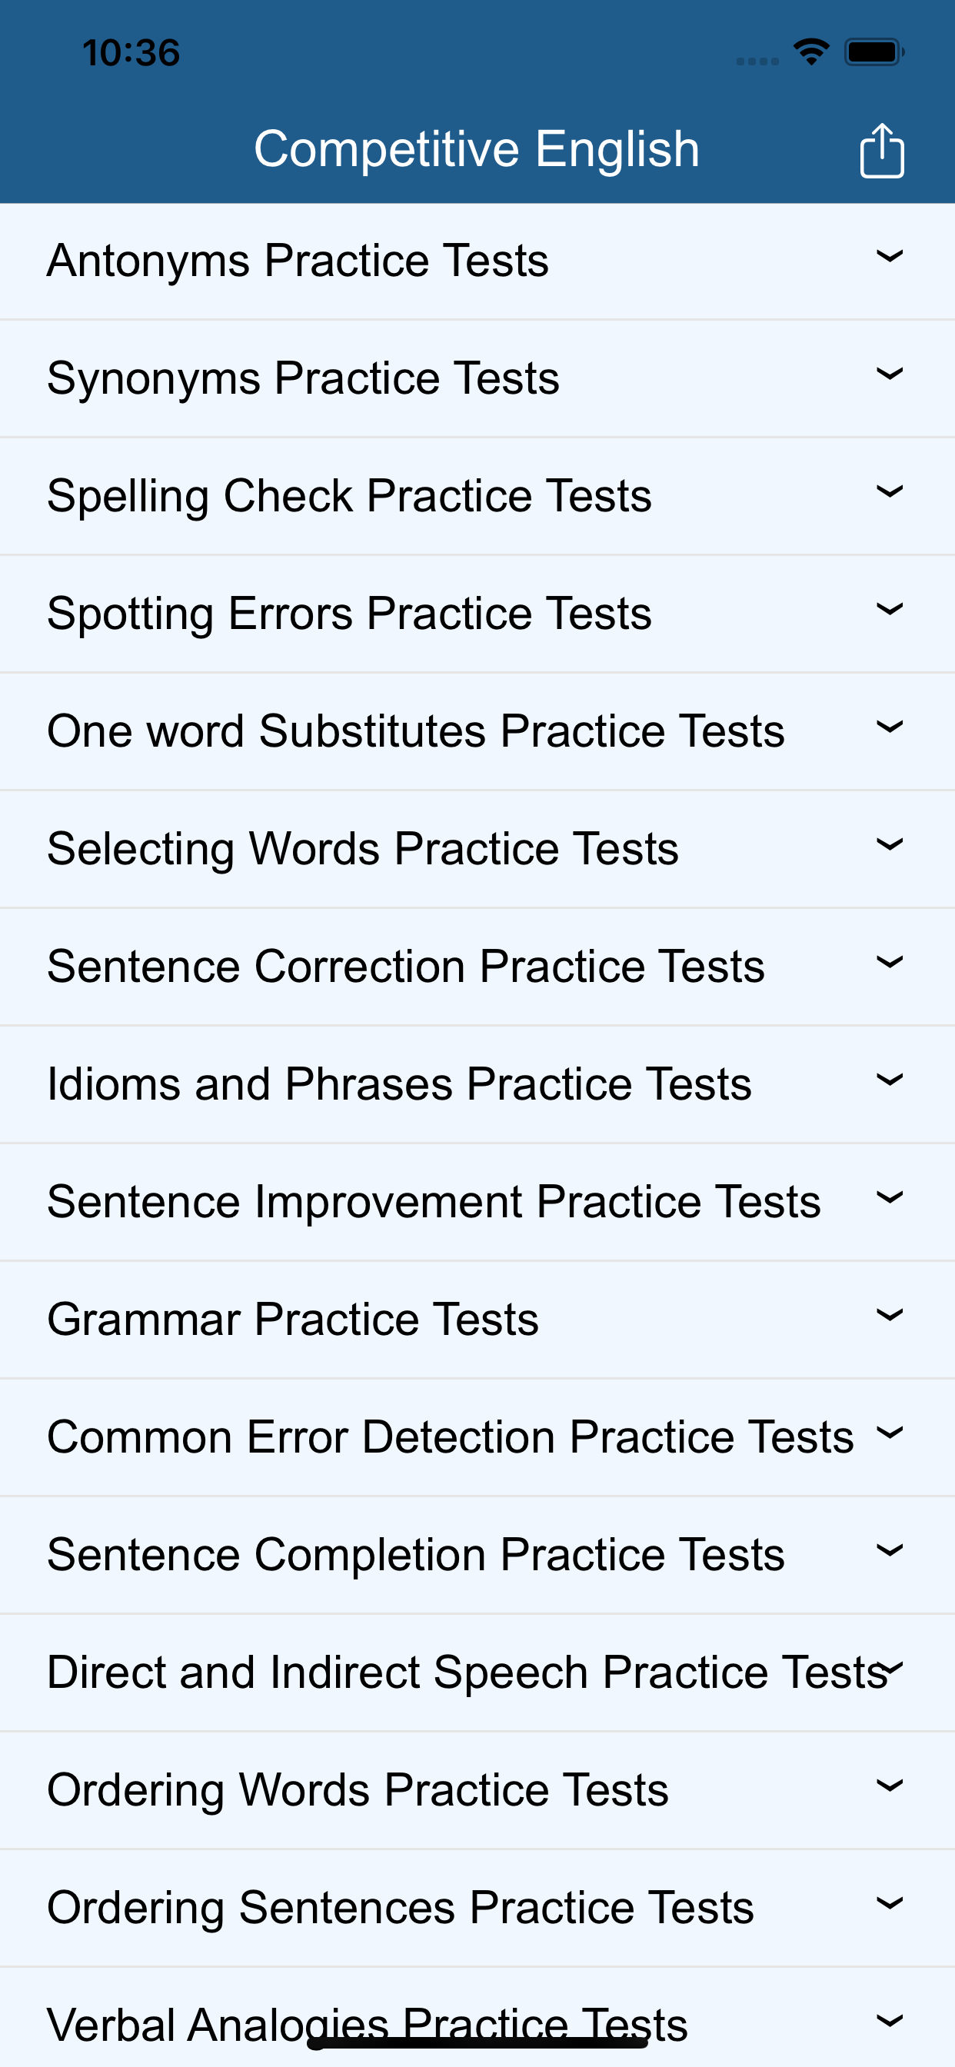Image resolution: width=955 pixels, height=2067 pixels.
Task: Expand chevron beside Idioms and Phrases
Action: (889, 1080)
